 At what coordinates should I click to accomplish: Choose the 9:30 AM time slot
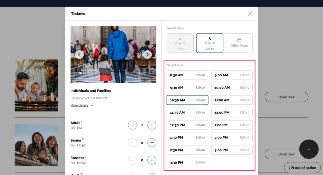pos(187,88)
